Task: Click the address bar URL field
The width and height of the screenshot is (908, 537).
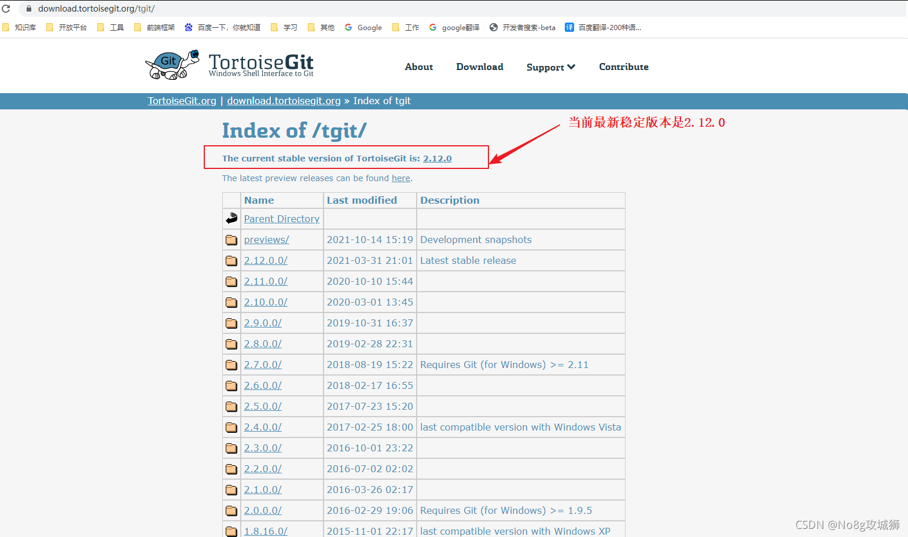Action: [x=463, y=9]
